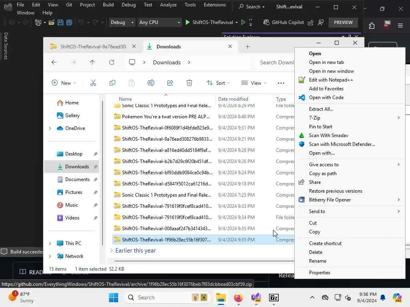The image size is (410, 307).
Task: Sort by the Name column header
Action: [x=125, y=99]
